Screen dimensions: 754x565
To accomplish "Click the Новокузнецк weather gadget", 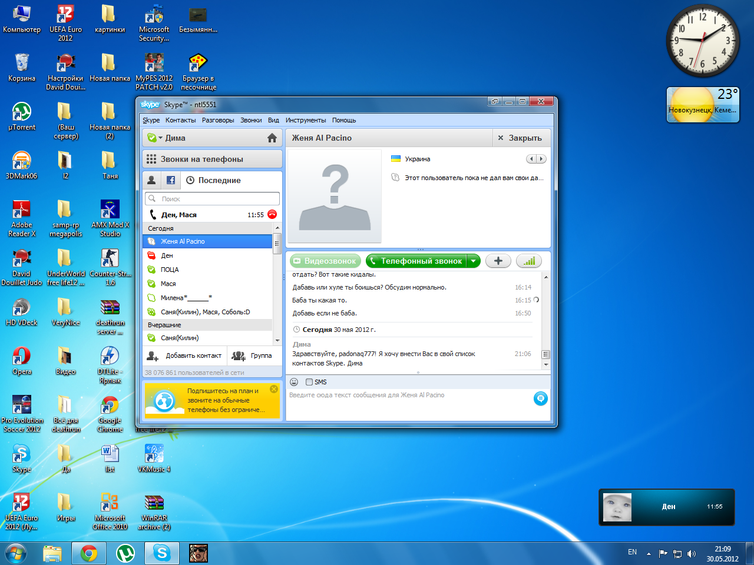I will 703,105.
